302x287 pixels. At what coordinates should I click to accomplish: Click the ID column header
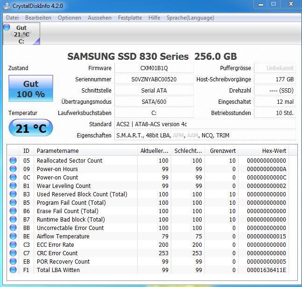tap(27, 151)
